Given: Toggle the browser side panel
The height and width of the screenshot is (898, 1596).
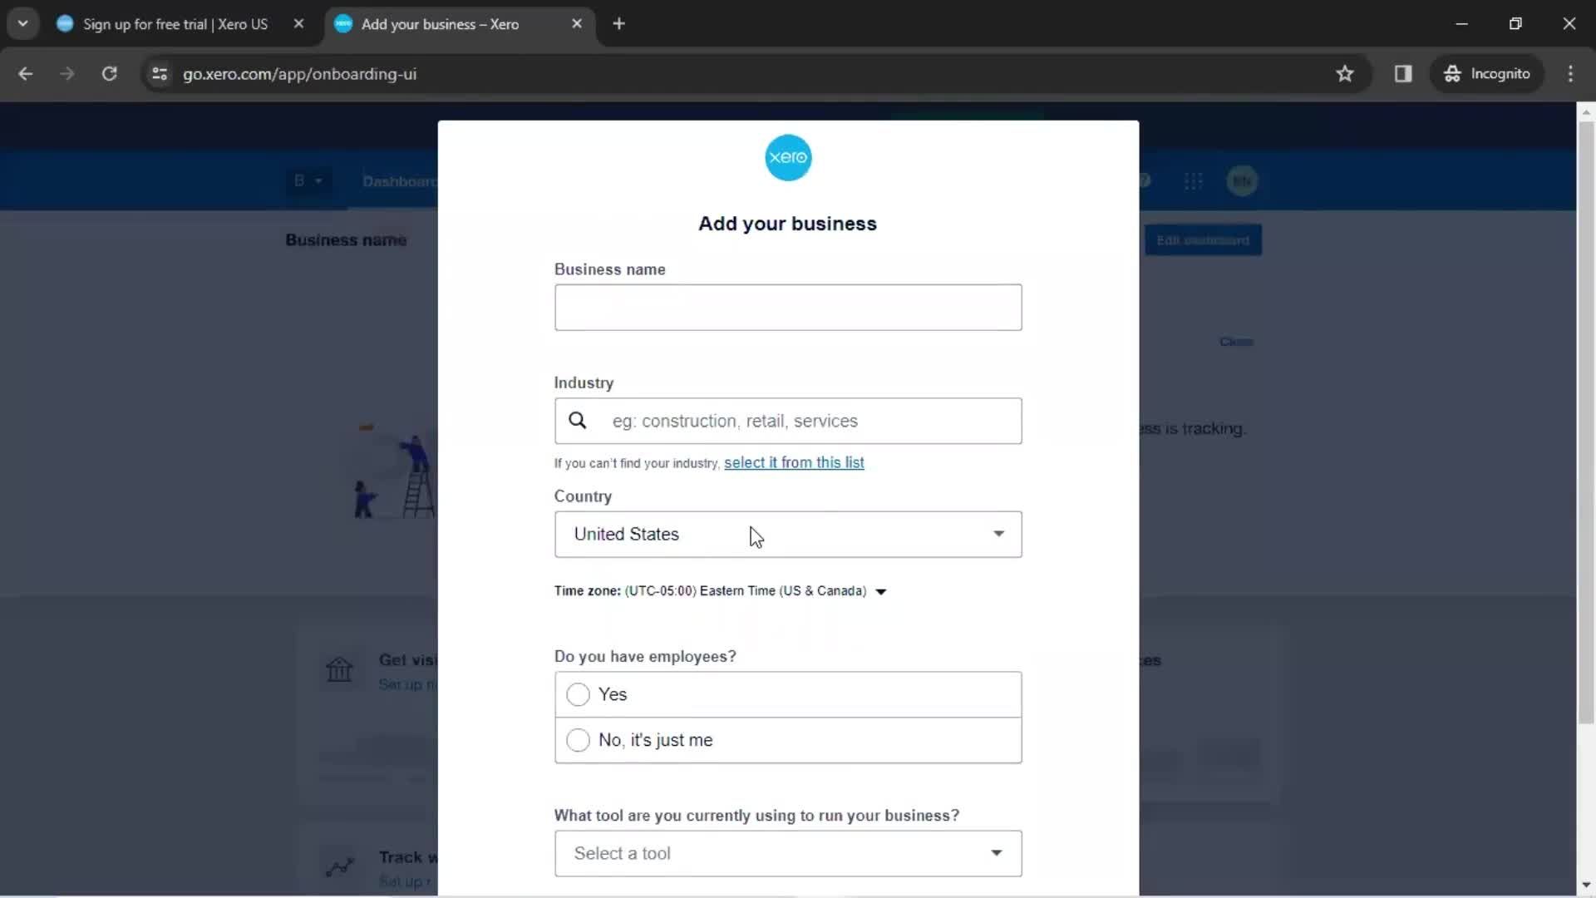Looking at the screenshot, I should tap(1403, 74).
